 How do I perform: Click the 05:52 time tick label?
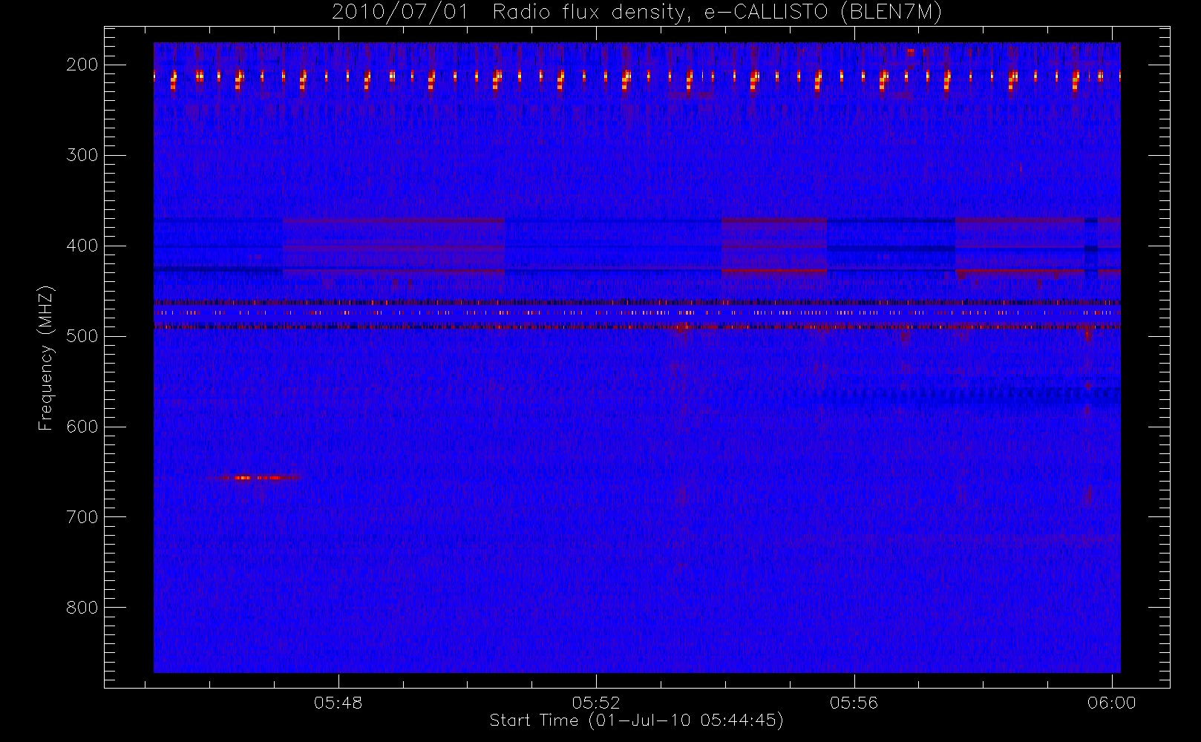click(596, 703)
